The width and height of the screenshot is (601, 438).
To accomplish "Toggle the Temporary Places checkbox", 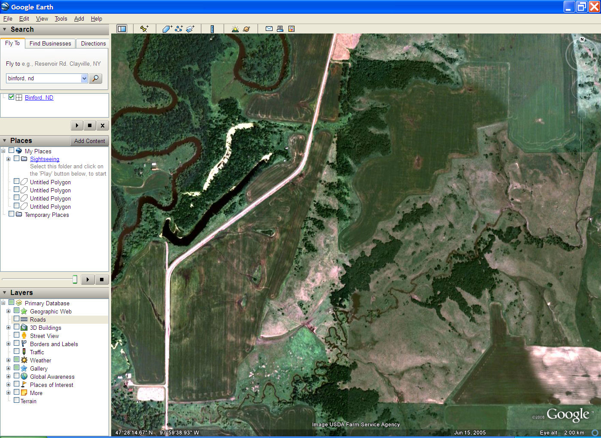I will point(11,214).
